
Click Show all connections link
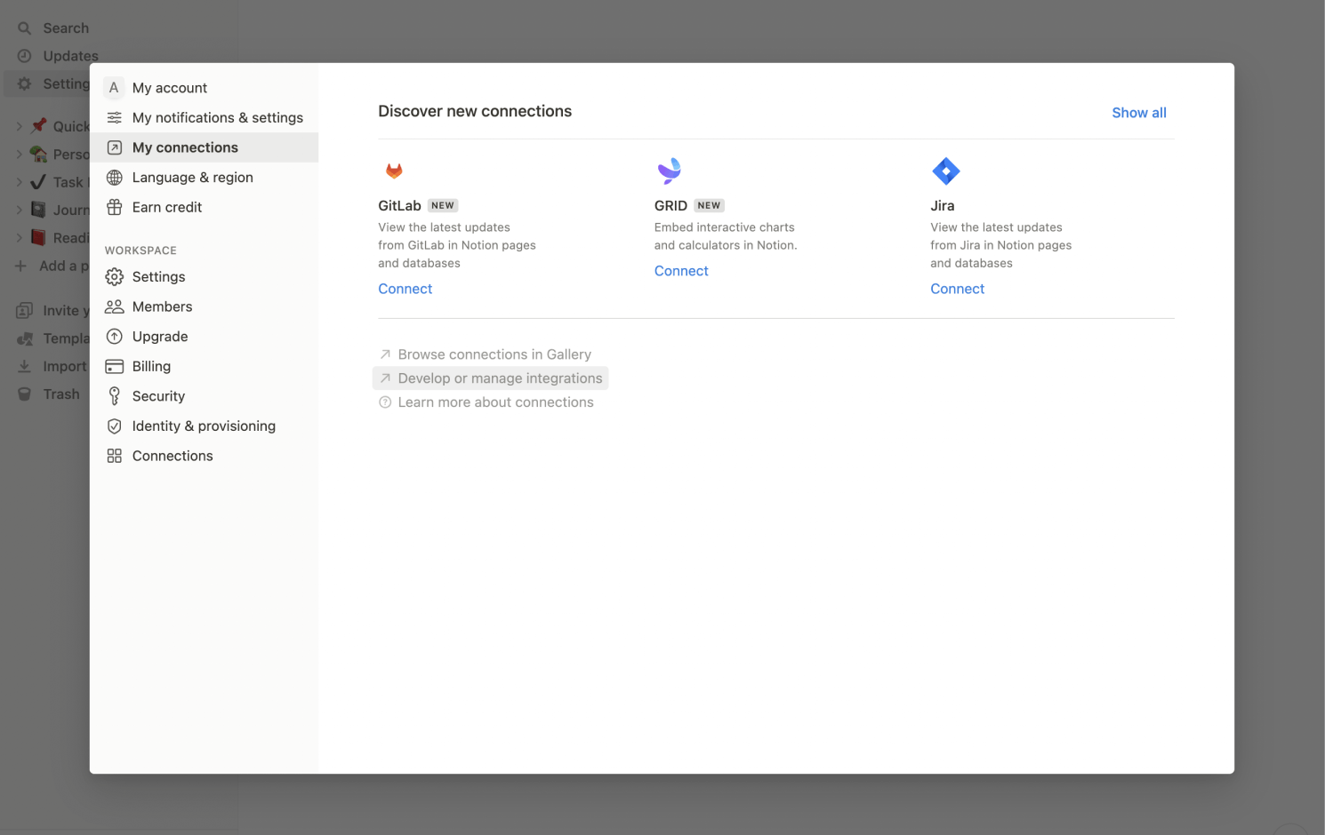pyautogui.click(x=1139, y=113)
